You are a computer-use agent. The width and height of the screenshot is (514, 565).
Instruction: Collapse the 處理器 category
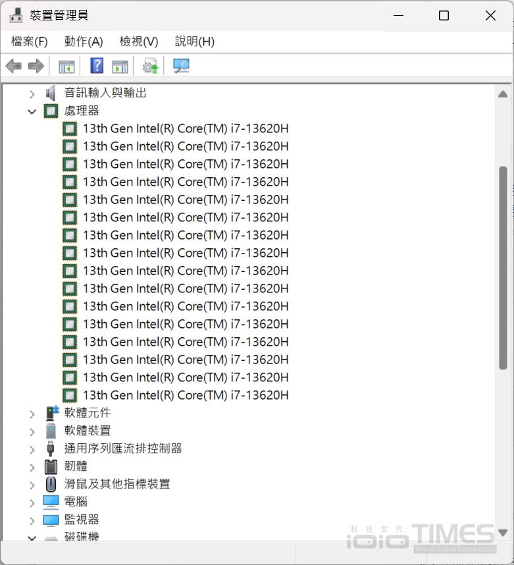(x=32, y=112)
